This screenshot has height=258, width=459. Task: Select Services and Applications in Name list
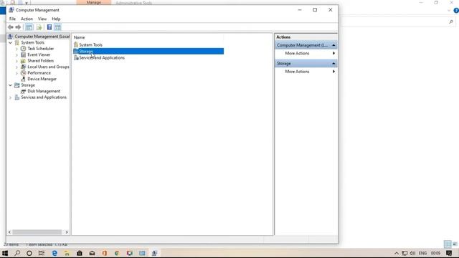coord(102,57)
